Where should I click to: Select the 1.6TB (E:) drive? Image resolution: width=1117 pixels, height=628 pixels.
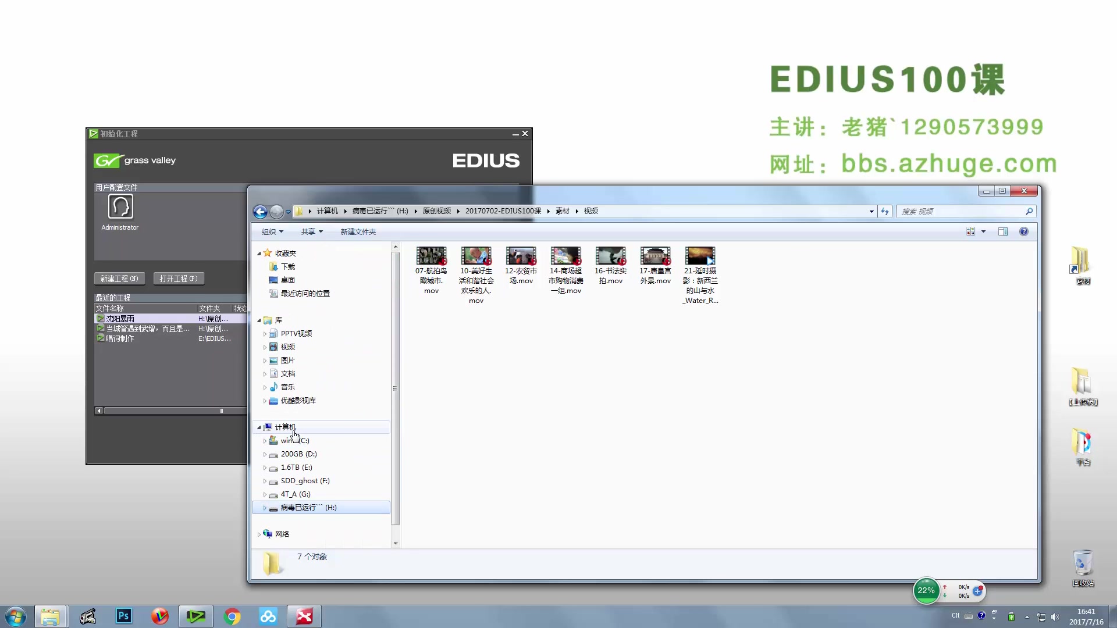(296, 468)
